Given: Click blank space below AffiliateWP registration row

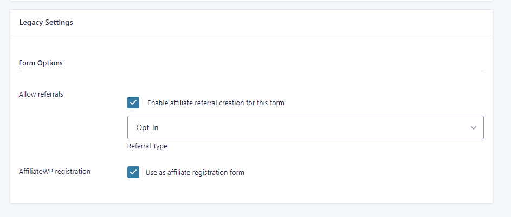Looking at the screenshot, I should coord(251,191).
